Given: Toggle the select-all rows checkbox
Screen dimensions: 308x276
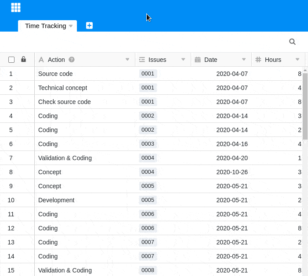Looking at the screenshot, I should [11, 60].
